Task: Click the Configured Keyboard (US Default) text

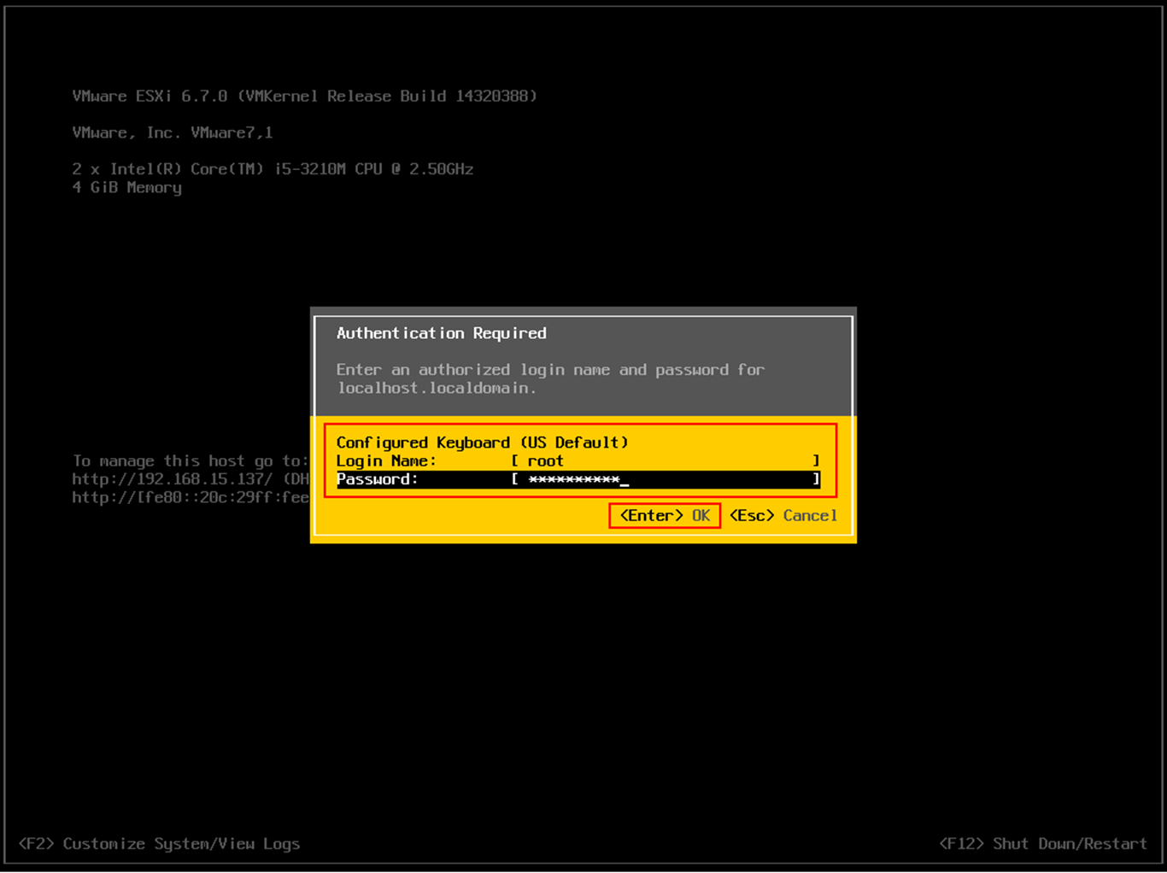Action: tap(482, 442)
